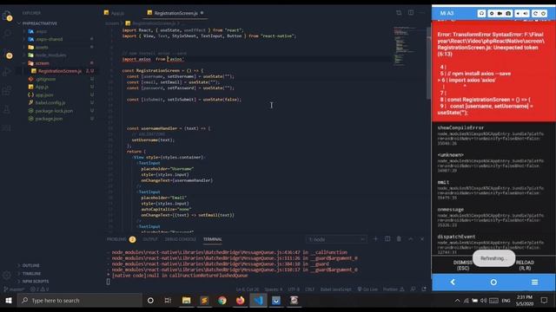
Task: Take a screenshot with the Mi A3 camera icon
Action: [x=508, y=13]
